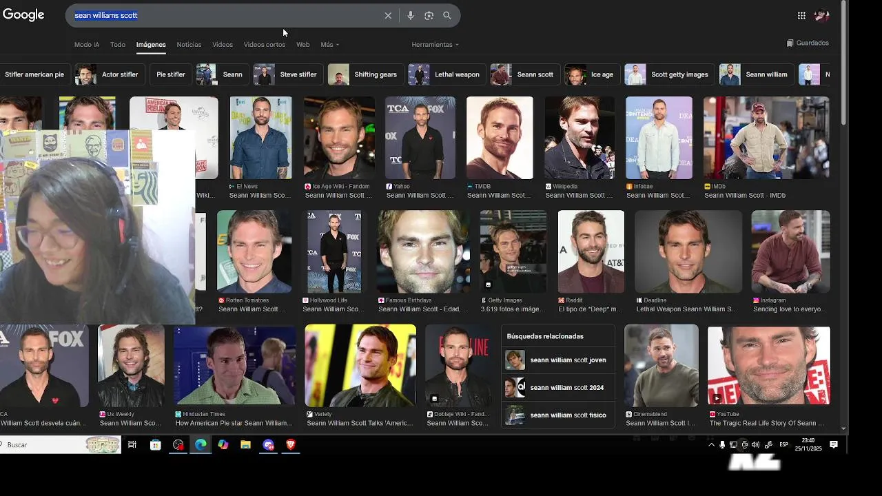Open Task View on the taskbar

coord(132,445)
